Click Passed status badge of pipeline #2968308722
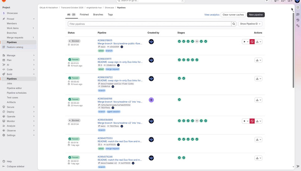This screenshot has height=171, width=301. click(x=74, y=78)
